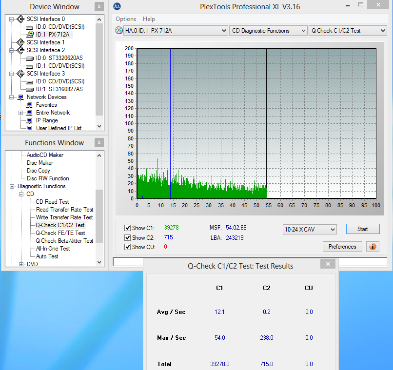Click drive icon for ID:0 under SCSI Interface 3
The image size is (393, 370).
pos(30,82)
